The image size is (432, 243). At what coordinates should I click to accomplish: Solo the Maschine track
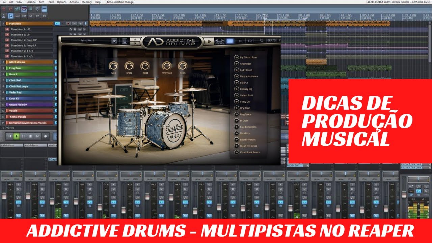[x=81, y=24]
